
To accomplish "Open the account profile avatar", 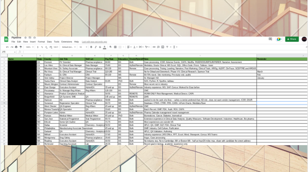I will (x=304, y=39).
